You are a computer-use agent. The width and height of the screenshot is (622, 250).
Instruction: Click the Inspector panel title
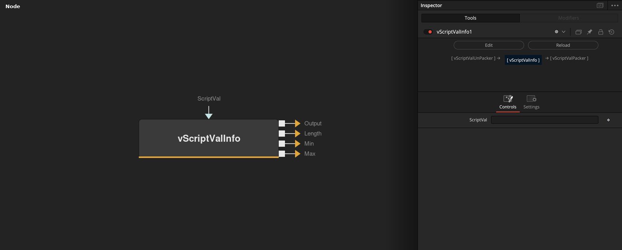pos(431,5)
